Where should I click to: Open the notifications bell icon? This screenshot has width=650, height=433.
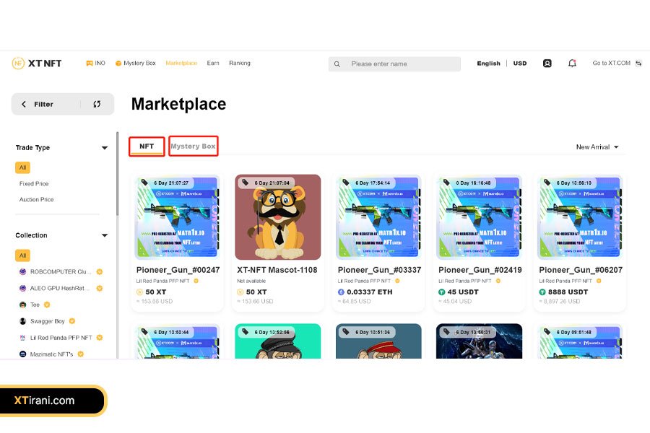click(572, 64)
